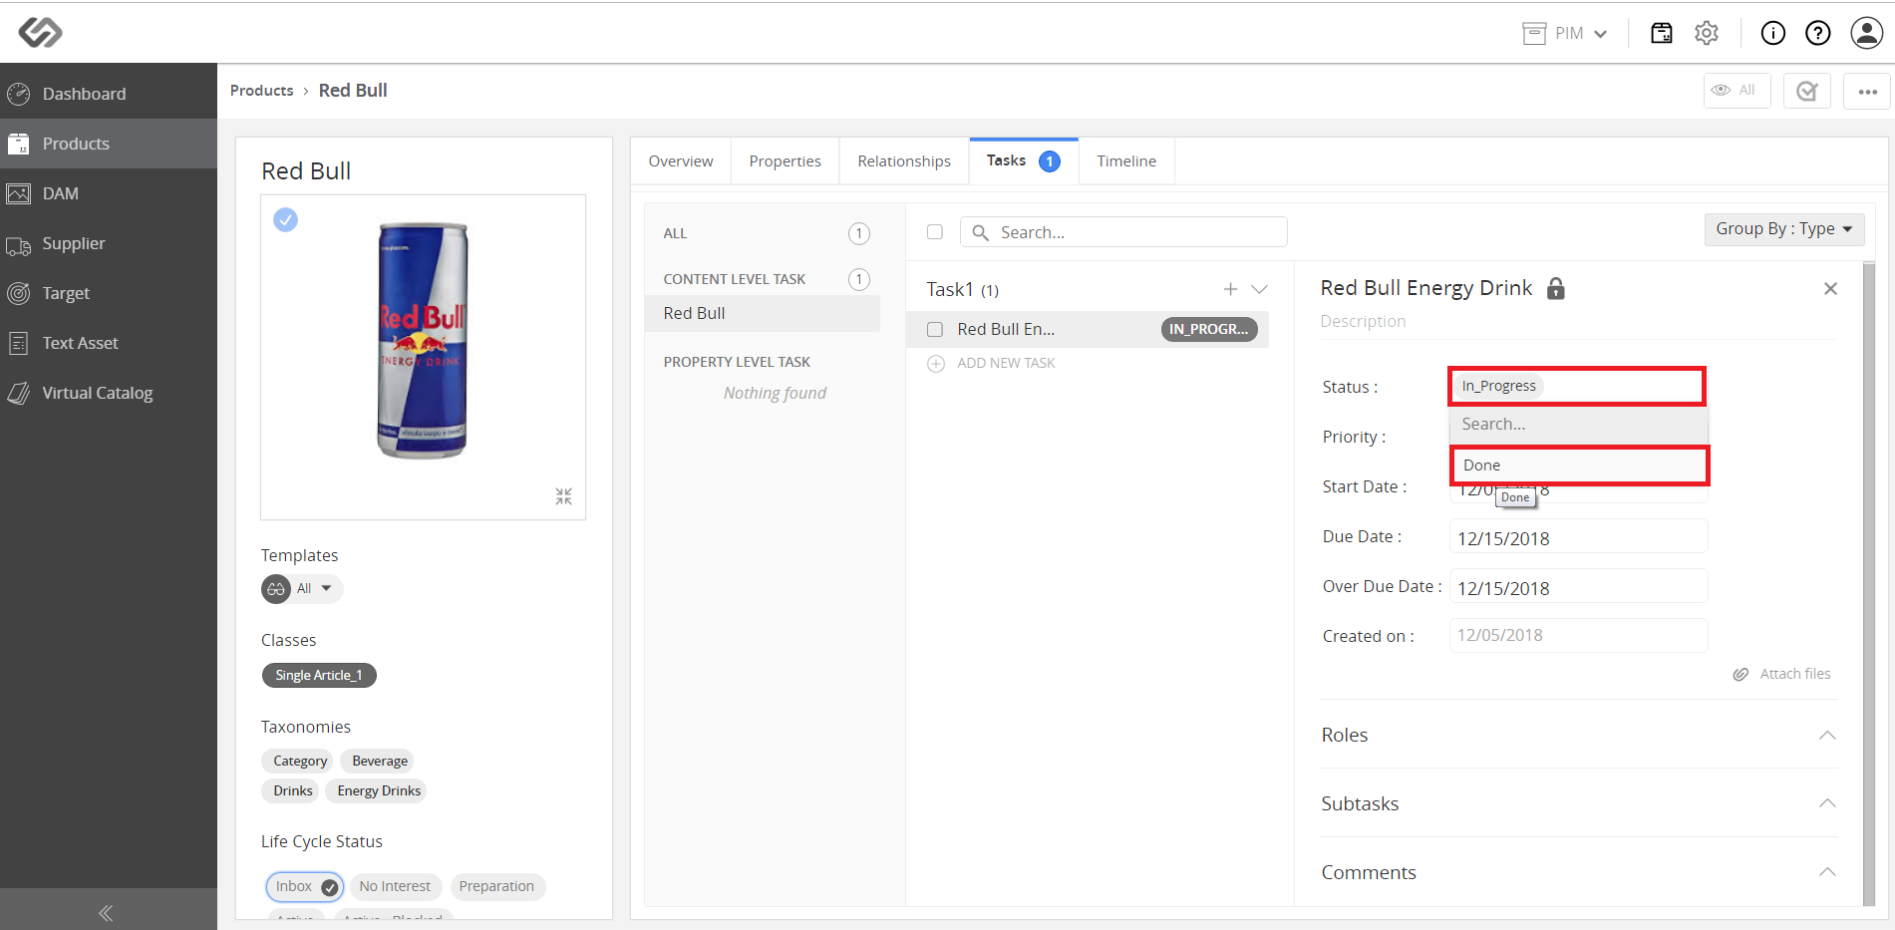Select the No Interest life cycle status

395,886
